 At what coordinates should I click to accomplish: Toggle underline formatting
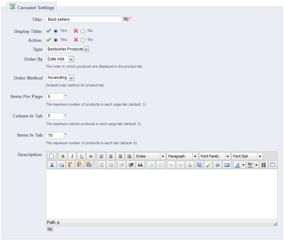(82, 156)
